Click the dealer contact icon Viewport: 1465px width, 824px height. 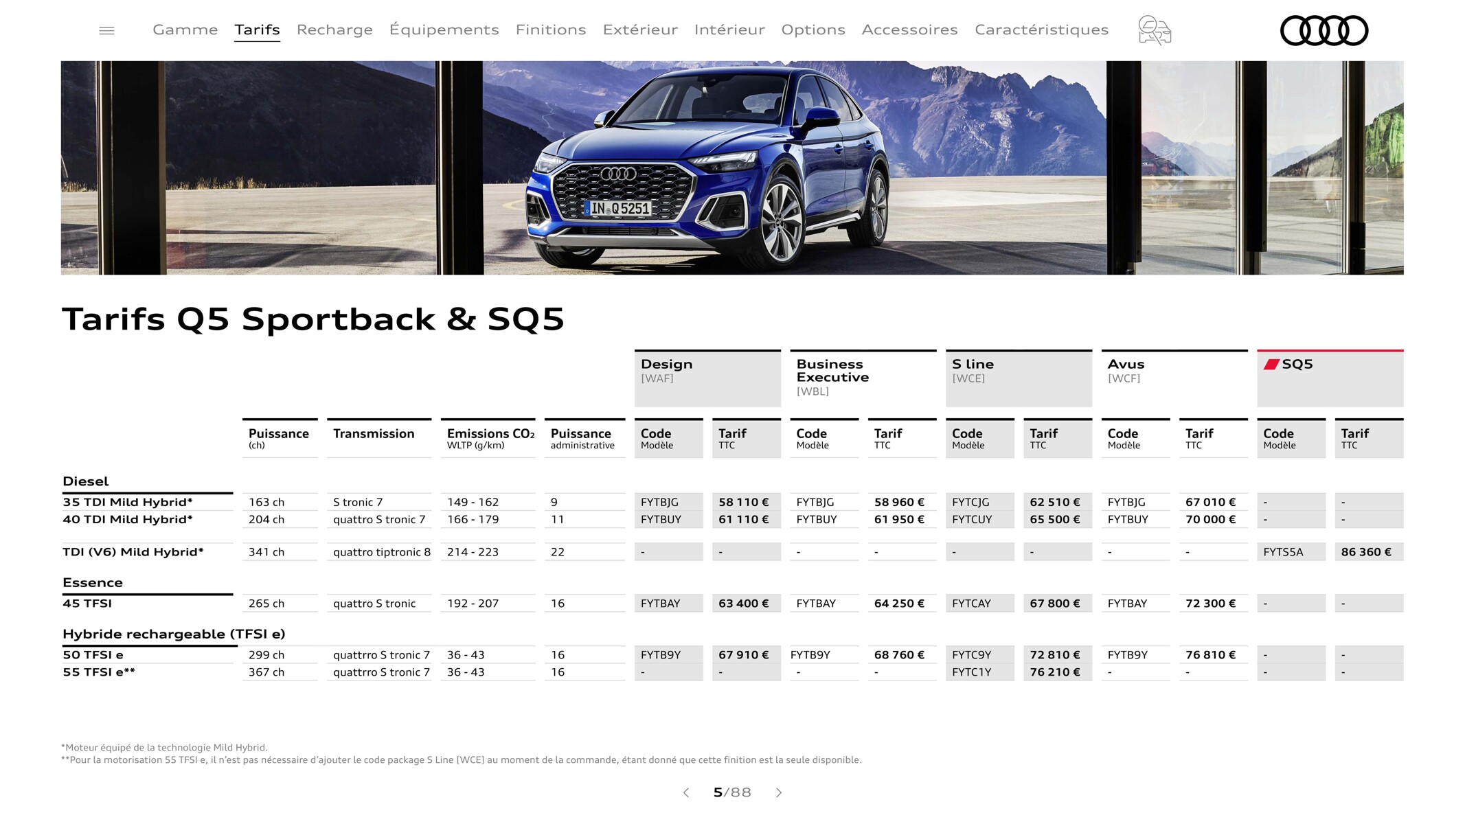click(x=1155, y=30)
